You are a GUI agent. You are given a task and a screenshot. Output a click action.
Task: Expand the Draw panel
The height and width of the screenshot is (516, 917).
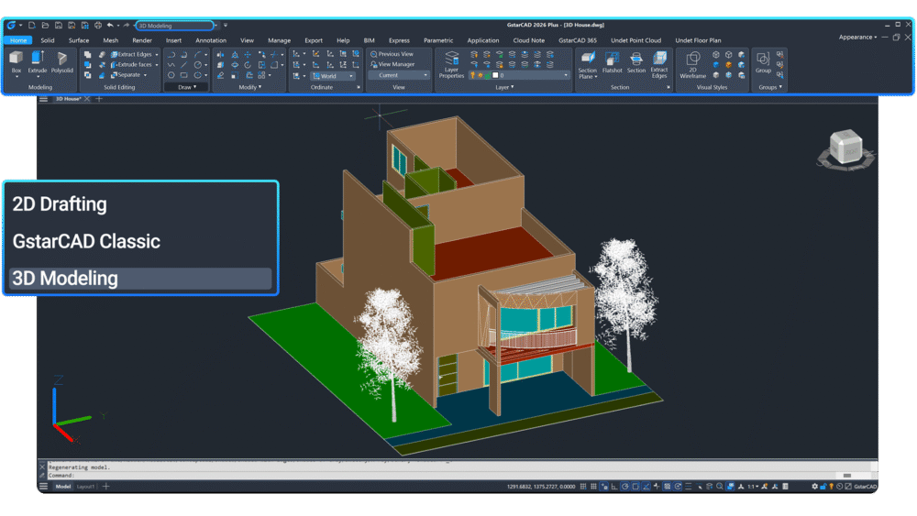tap(187, 87)
